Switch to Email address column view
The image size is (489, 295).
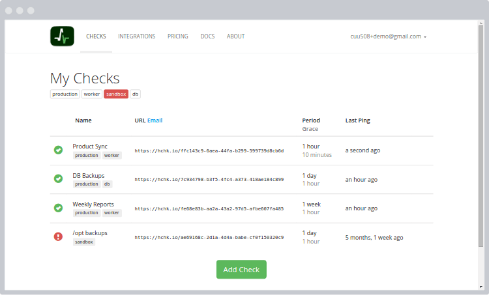[x=155, y=120]
